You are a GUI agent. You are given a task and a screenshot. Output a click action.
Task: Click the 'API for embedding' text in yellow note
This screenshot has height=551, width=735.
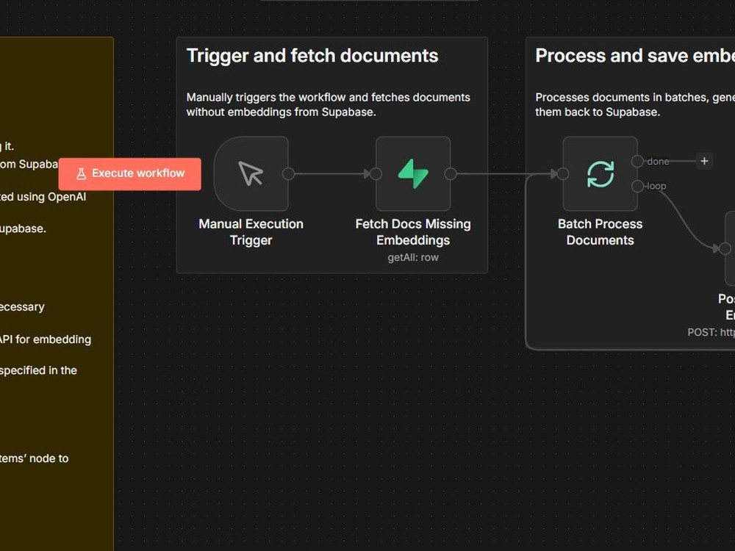pyautogui.click(x=46, y=339)
